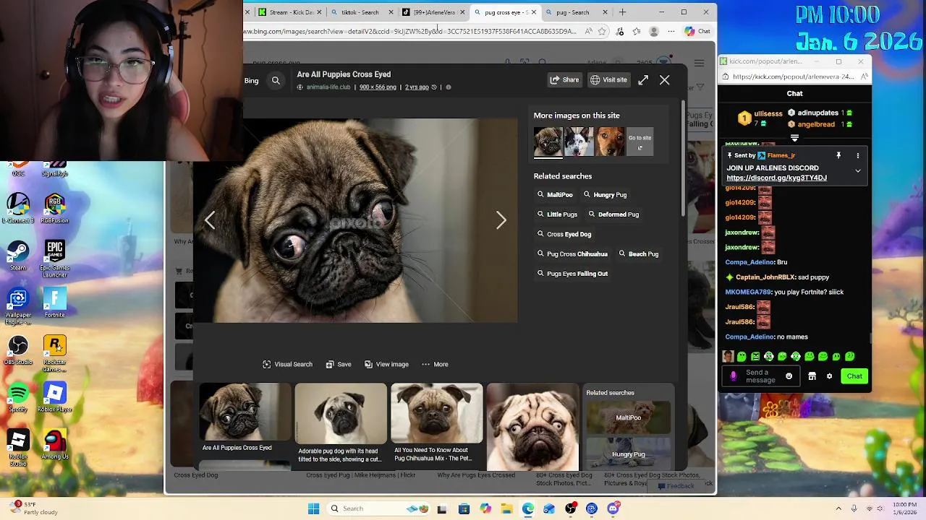Open first pug thumbnail in More images
The image size is (926, 520).
pyautogui.click(x=548, y=142)
